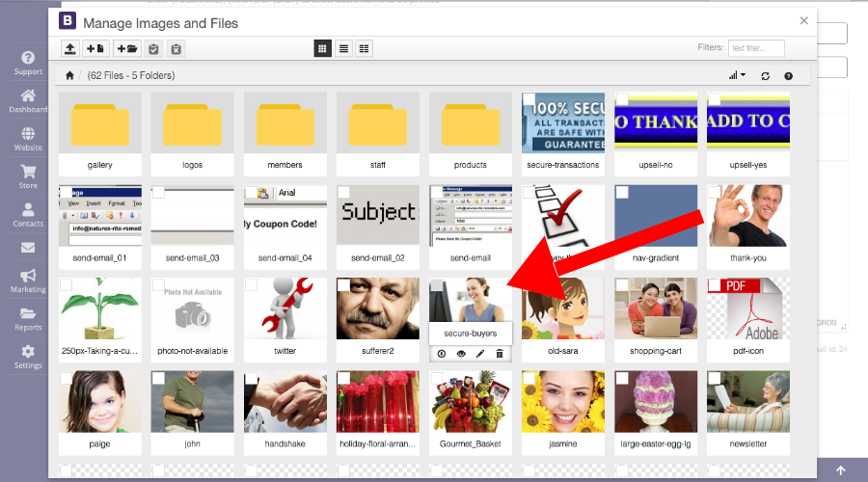Refresh the file listing
Image resolution: width=868 pixels, height=482 pixels.
click(766, 75)
